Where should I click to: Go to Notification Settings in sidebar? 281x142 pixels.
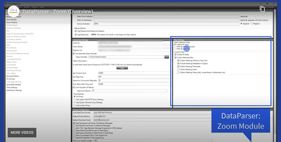[x=14, y=90]
